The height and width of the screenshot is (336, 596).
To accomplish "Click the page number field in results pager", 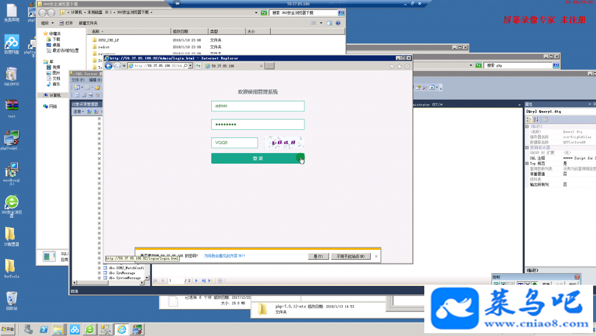I will tap(176, 281).
